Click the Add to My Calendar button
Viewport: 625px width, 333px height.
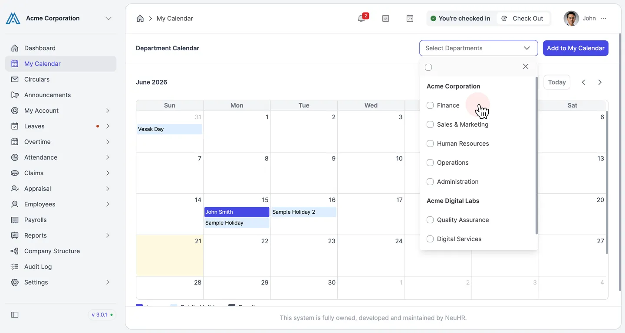[x=576, y=48]
